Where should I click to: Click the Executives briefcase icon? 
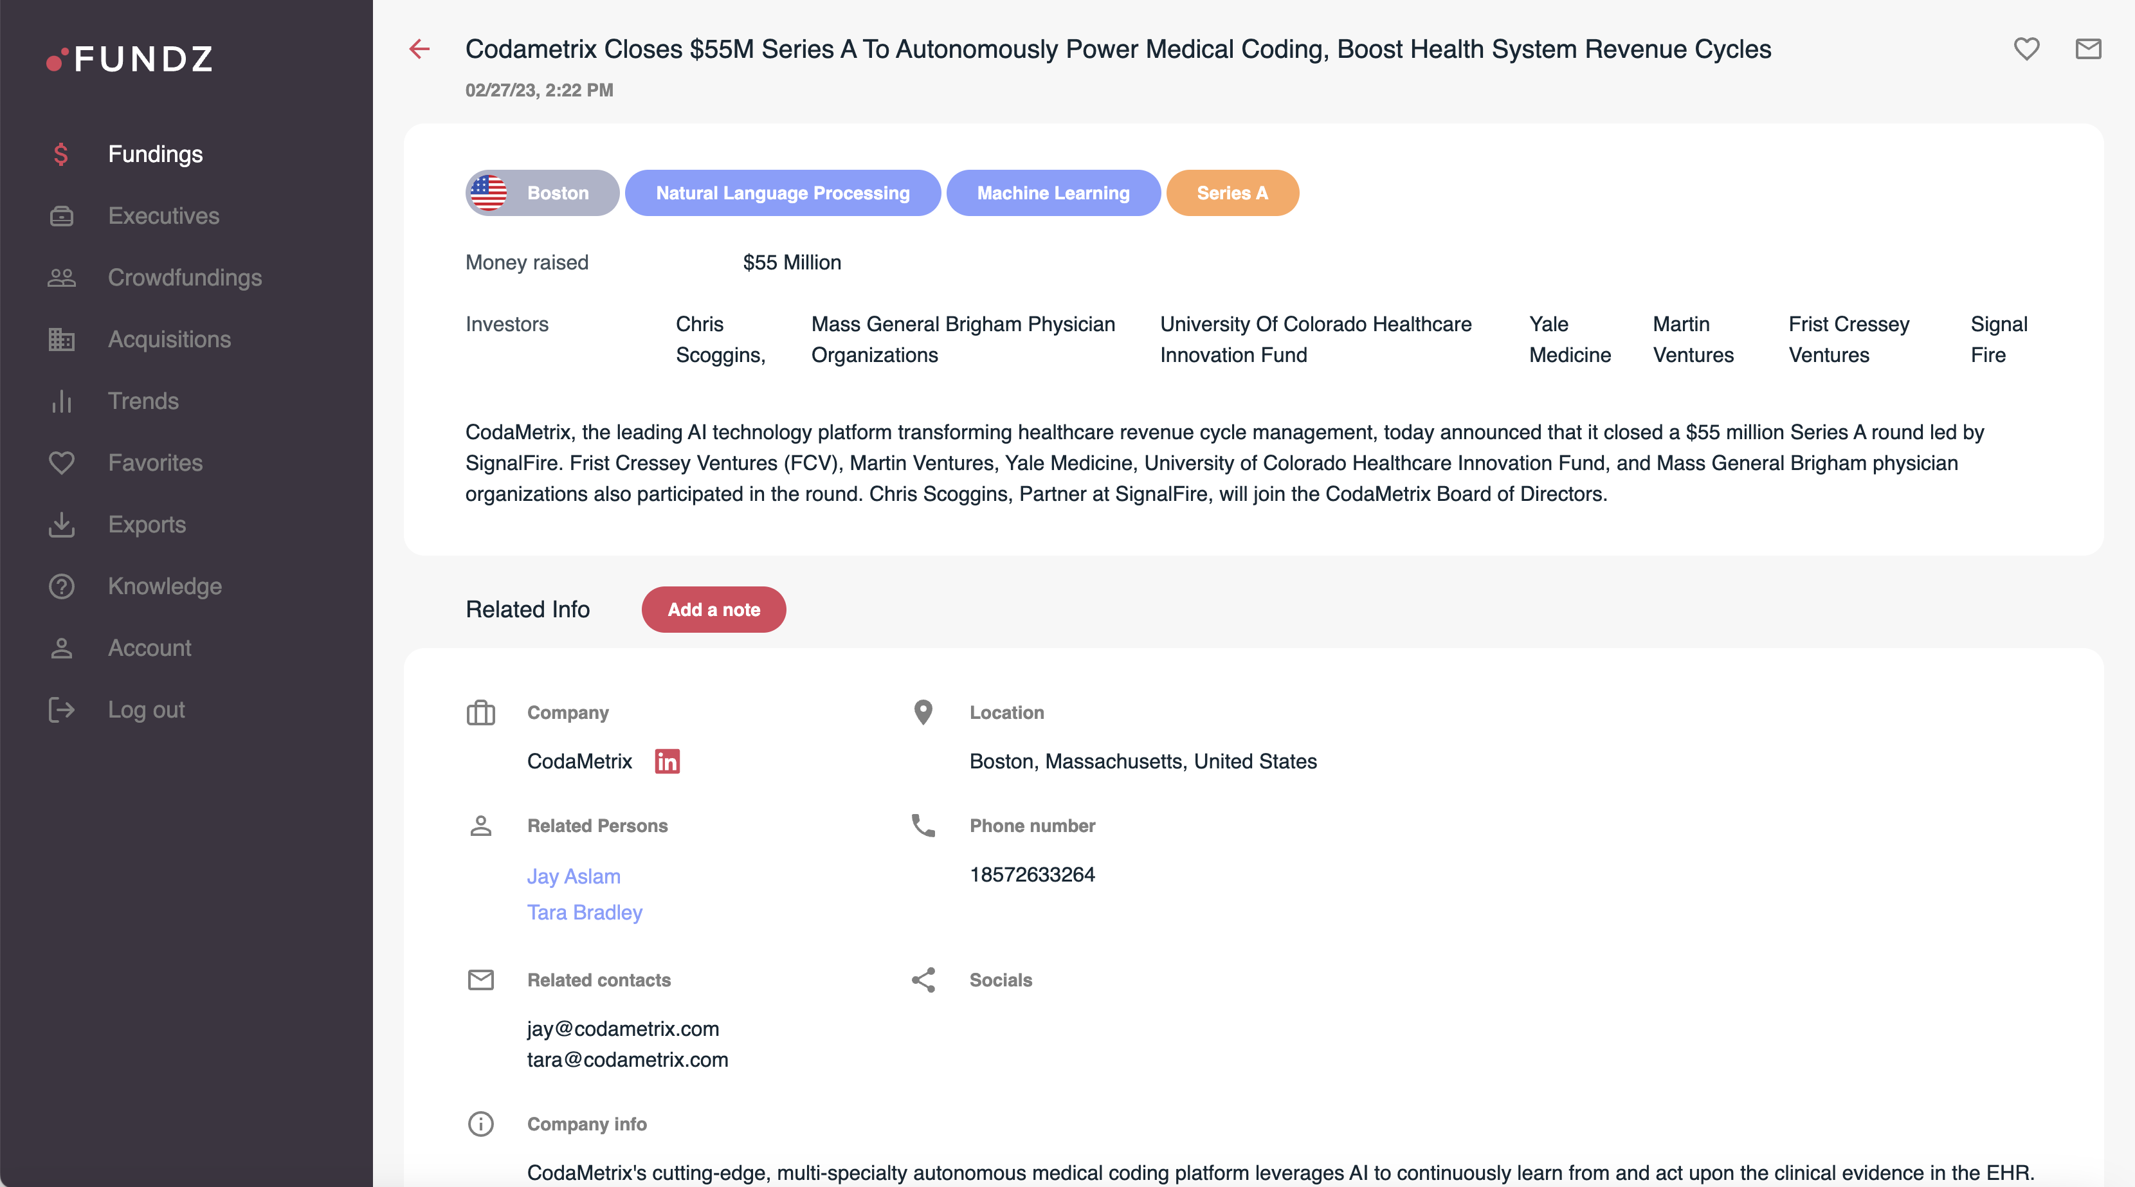[x=61, y=216]
